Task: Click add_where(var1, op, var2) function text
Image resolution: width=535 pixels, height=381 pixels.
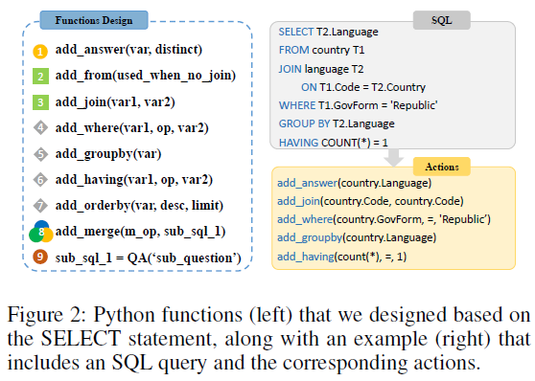Action: coord(132,127)
